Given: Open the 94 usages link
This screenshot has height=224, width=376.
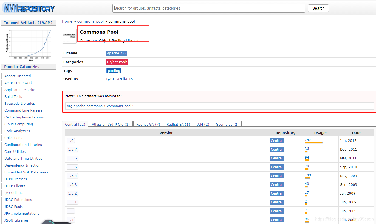Looking at the screenshot, I should 307,157.
